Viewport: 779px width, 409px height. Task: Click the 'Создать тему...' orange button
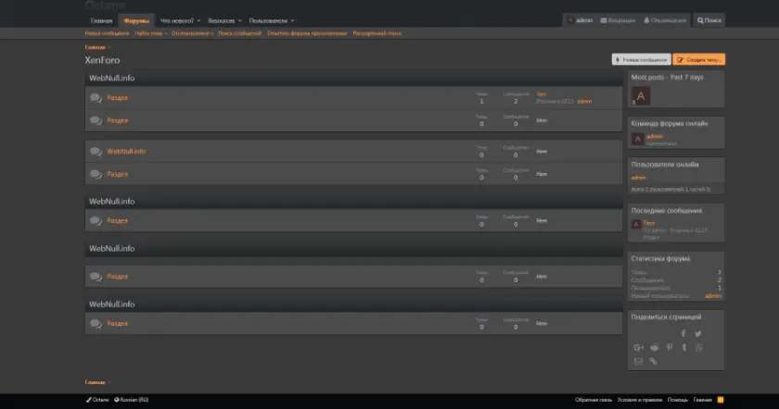click(x=699, y=59)
